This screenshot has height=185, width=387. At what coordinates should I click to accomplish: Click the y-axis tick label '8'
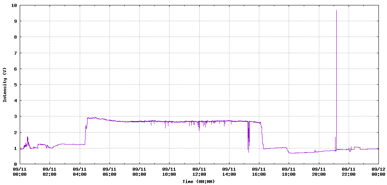click(16, 37)
